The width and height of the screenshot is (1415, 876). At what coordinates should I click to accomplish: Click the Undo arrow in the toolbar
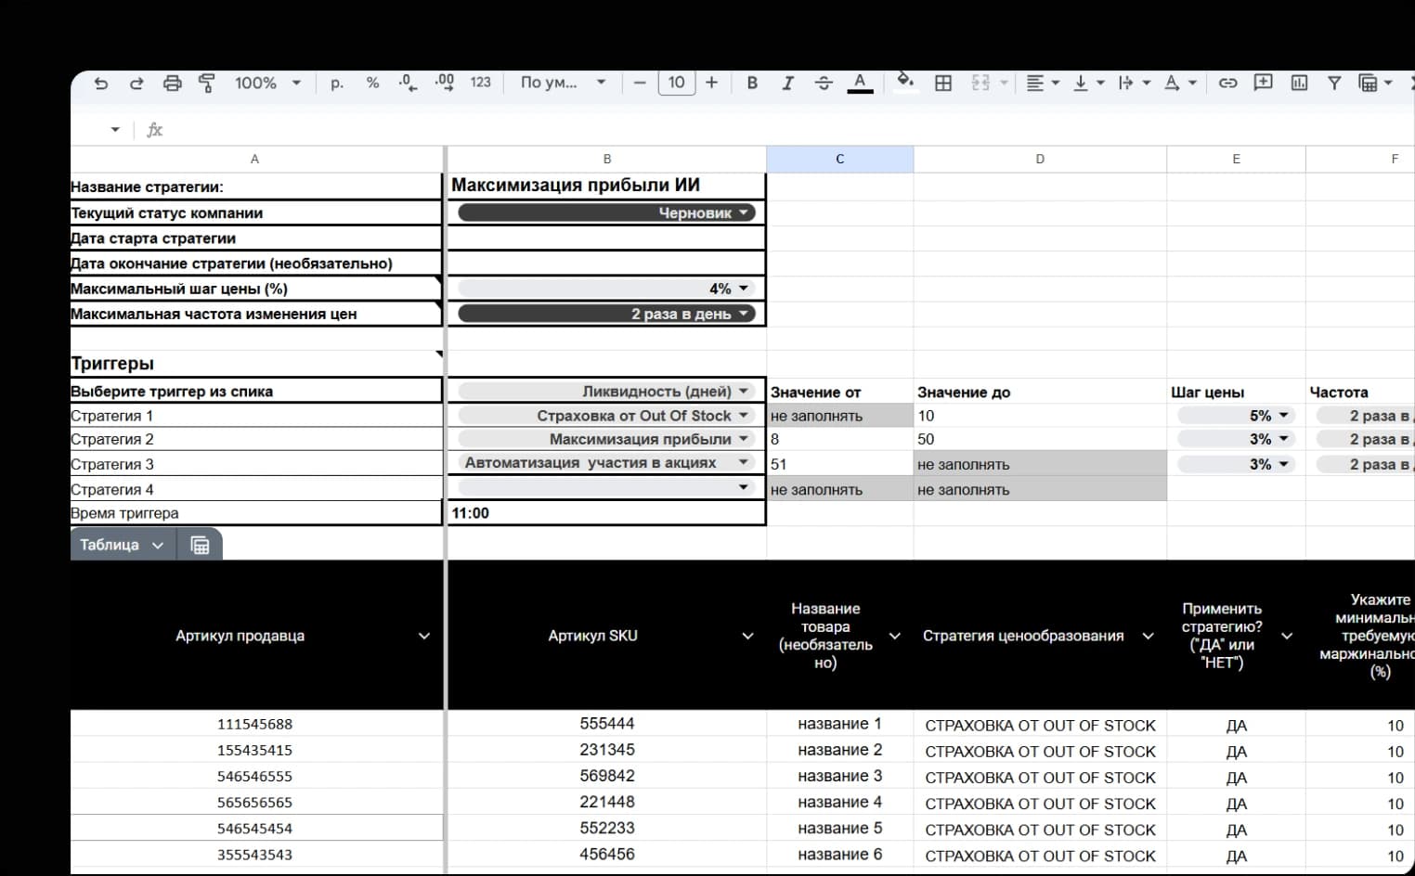click(101, 83)
